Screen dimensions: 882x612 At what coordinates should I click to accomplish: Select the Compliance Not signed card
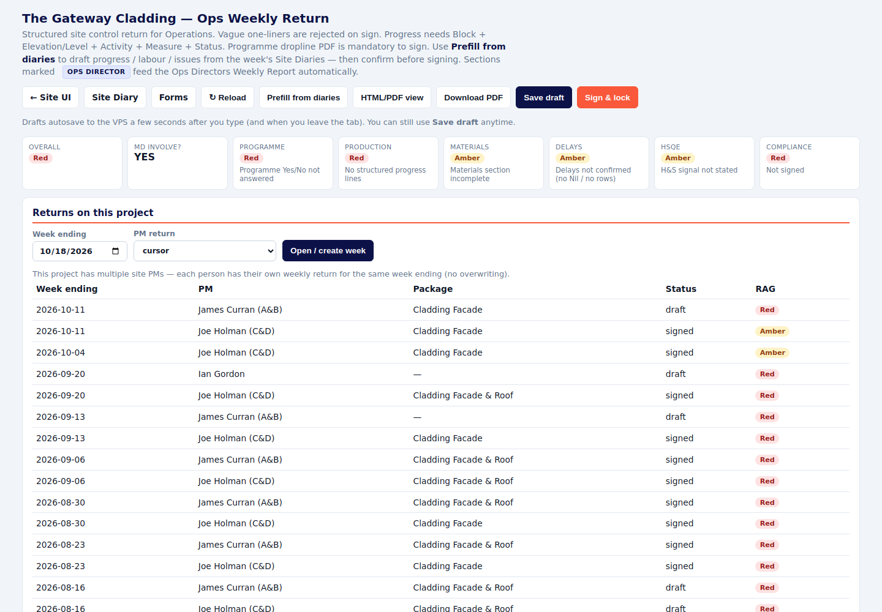coord(810,163)
